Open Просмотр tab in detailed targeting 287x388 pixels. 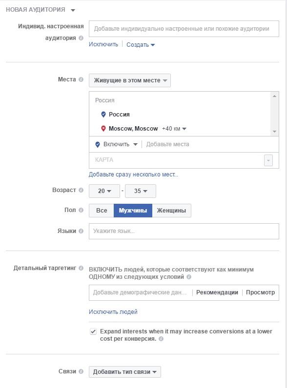260,292
